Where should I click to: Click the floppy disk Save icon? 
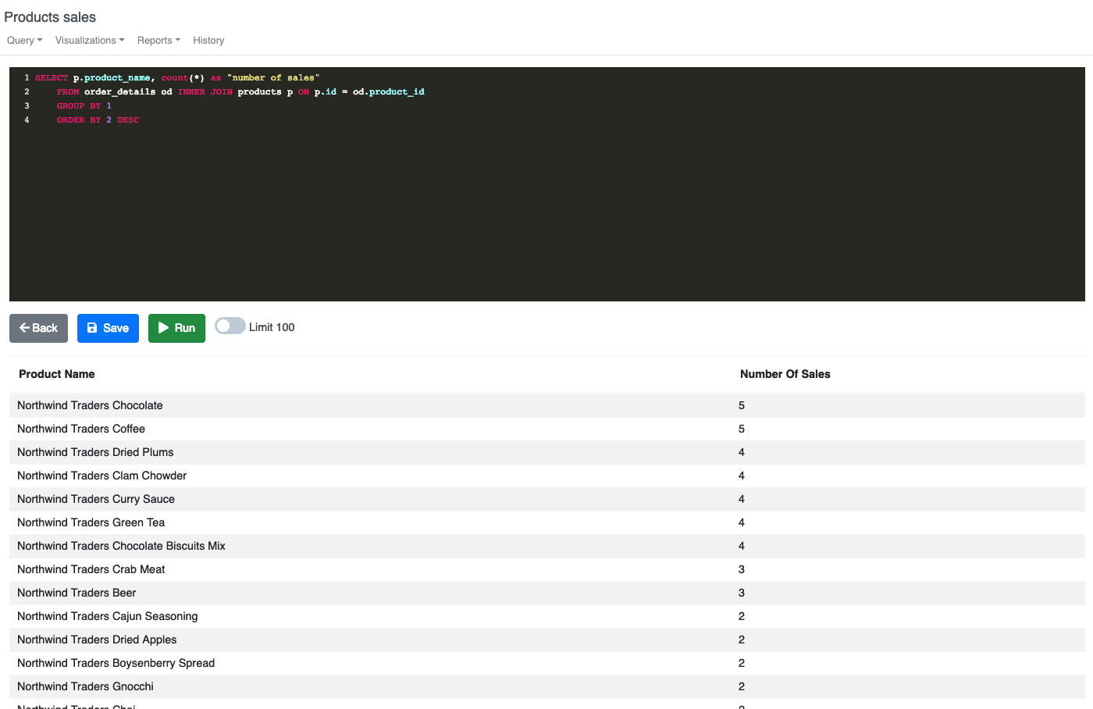[x=92, y=328]
